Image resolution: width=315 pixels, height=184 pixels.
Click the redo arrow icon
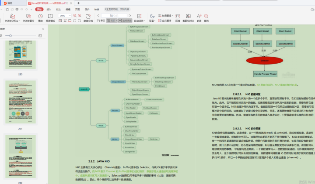(x=27, y=9)
